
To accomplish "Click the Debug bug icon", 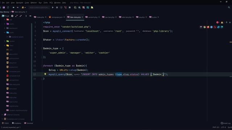I will tap(57, 8).
